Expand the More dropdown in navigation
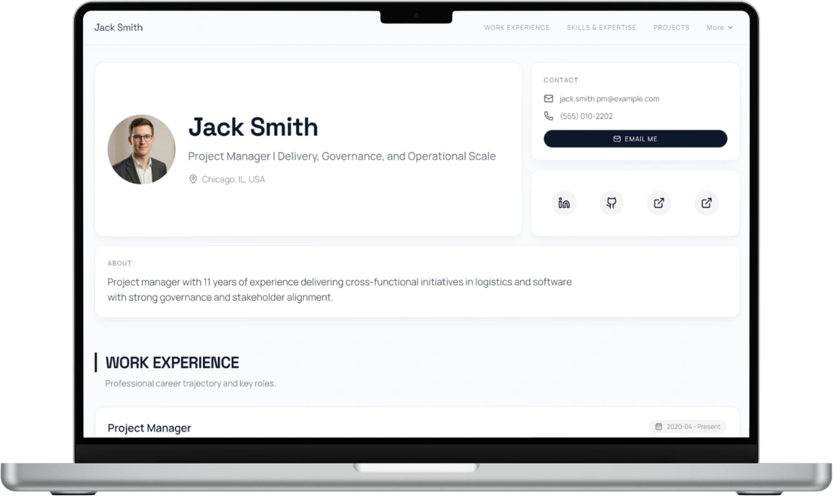The height and width of the screenshot is (497, 833). 719,28
